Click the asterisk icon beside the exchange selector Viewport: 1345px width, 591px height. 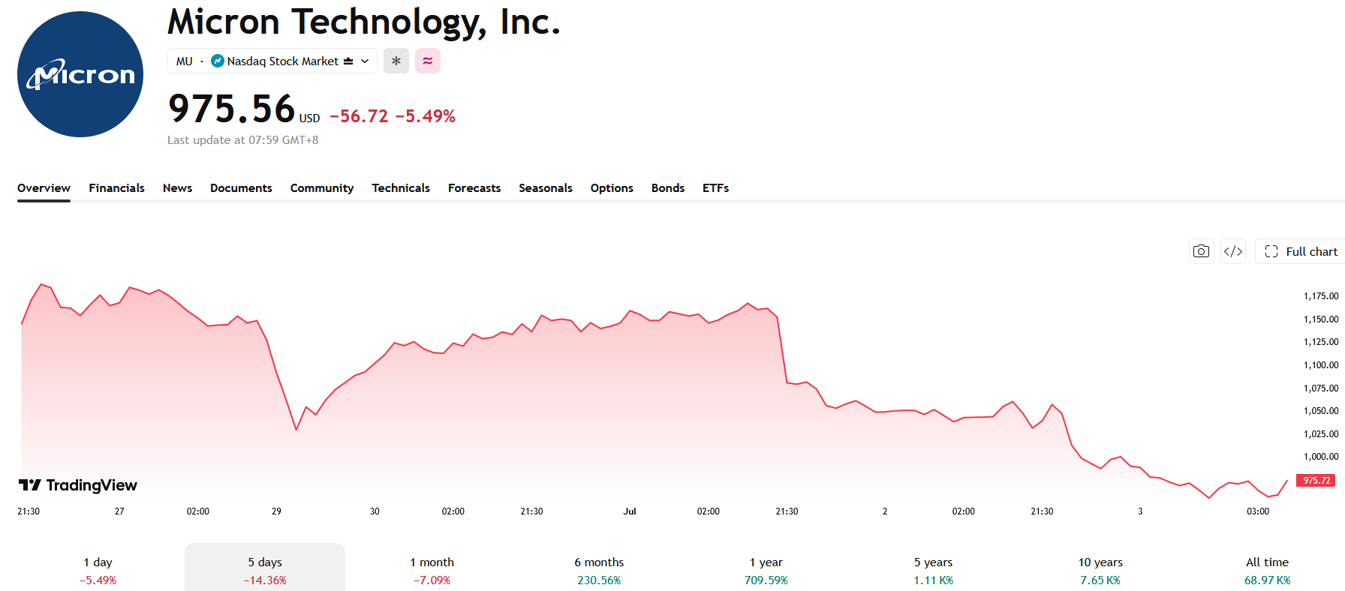tap(396, 61)
